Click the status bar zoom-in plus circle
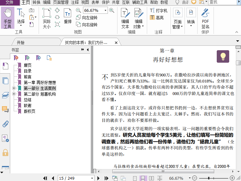241x181 pixels. point(232,178)
